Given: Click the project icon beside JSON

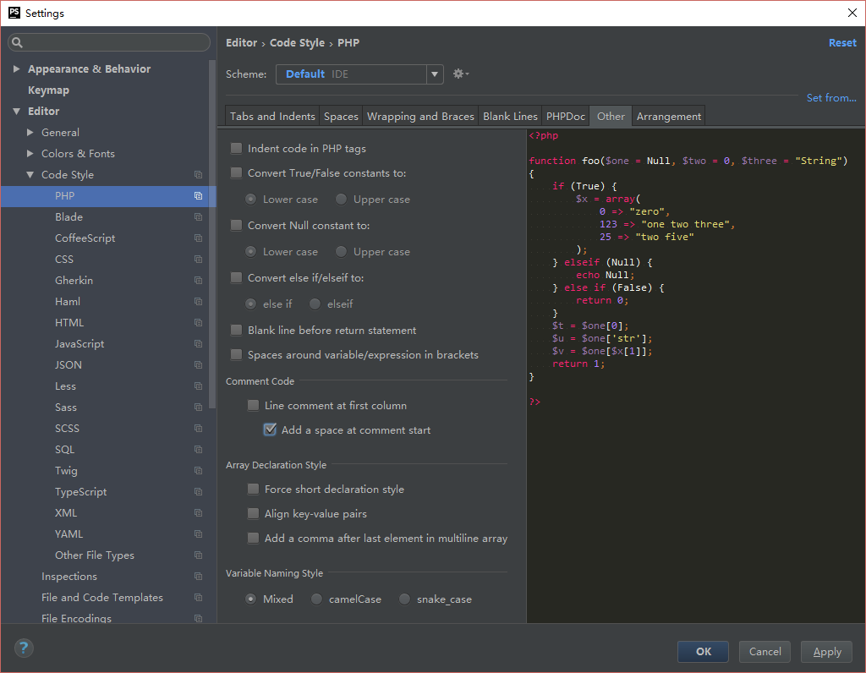Looking at the screenshot, I should (198, 365).
